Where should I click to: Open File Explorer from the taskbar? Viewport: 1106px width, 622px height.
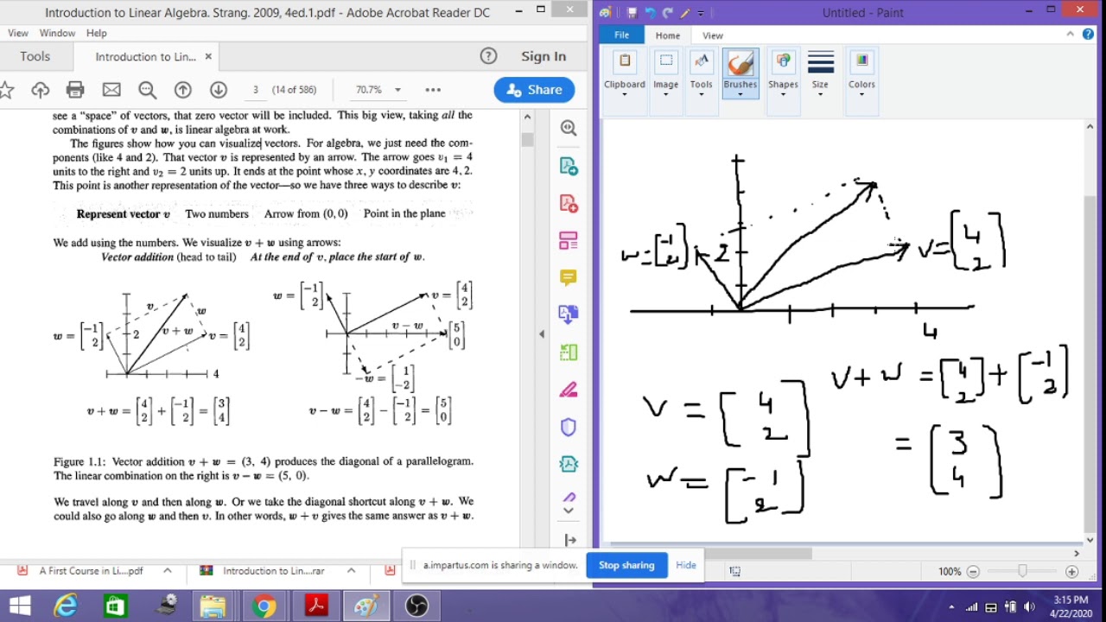(213, 606)
